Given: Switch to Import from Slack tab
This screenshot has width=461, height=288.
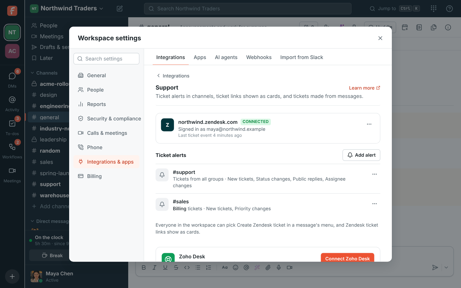Looking at the screenshot, I should [302, 57].
